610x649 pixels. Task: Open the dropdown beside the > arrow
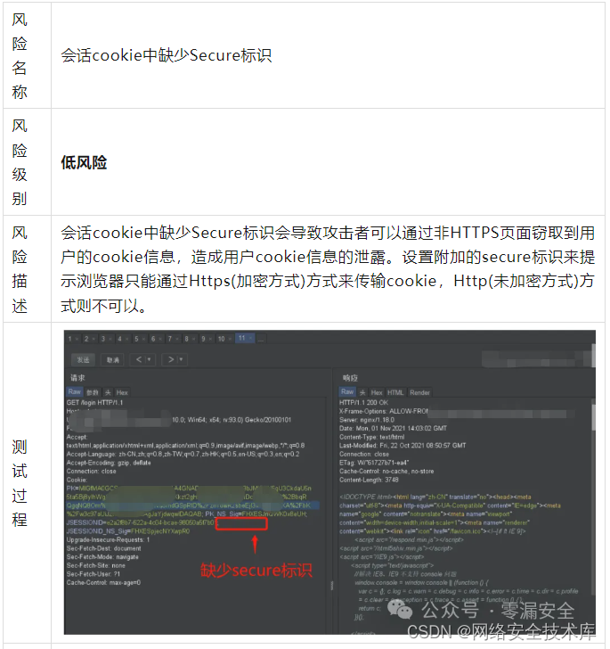click(182, 359)
